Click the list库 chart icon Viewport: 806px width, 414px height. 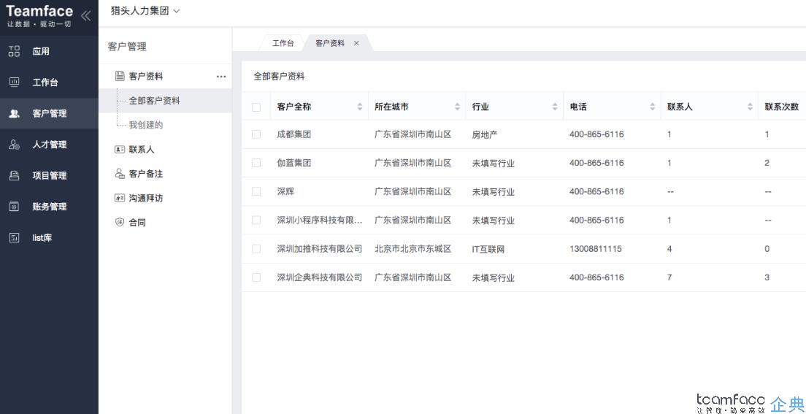(15, 237)
